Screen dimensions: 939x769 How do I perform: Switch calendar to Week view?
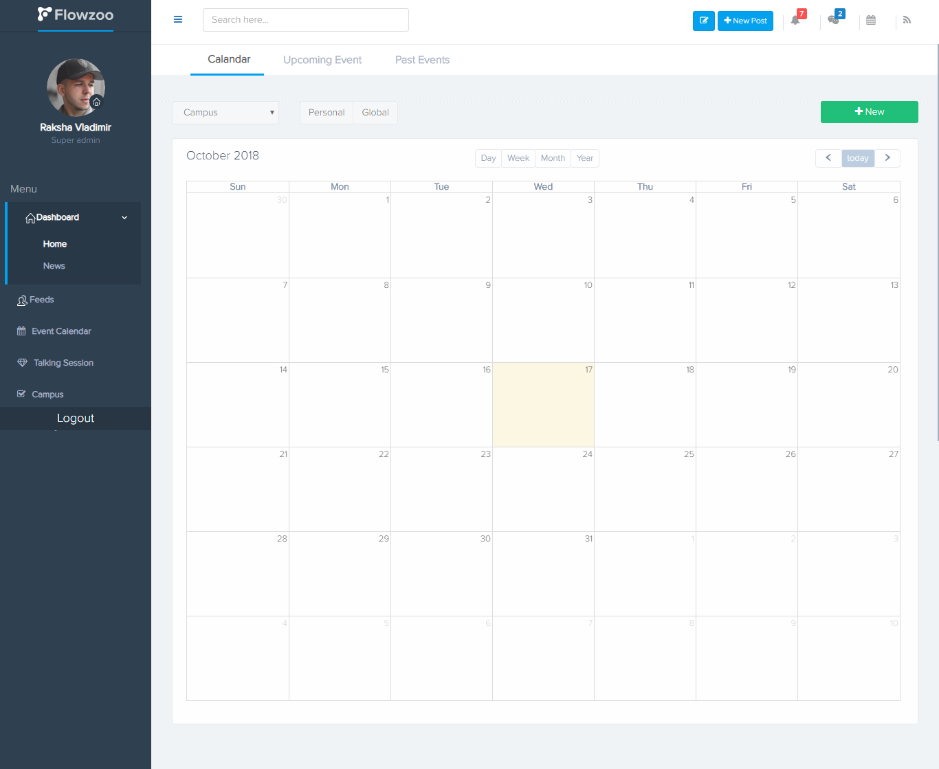pyautogui.click(x=518, y=158)
